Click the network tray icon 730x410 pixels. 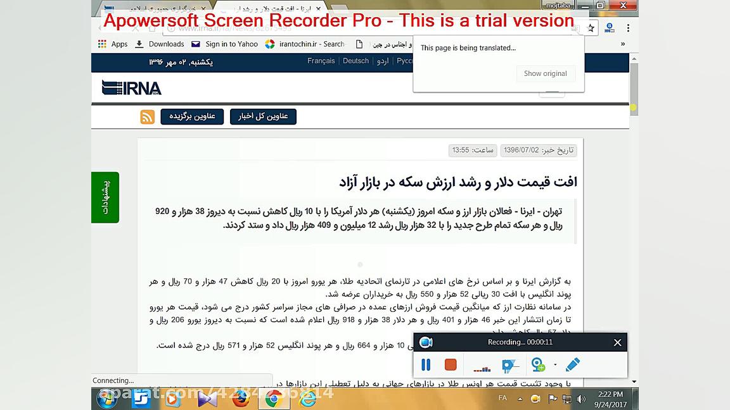567,399
